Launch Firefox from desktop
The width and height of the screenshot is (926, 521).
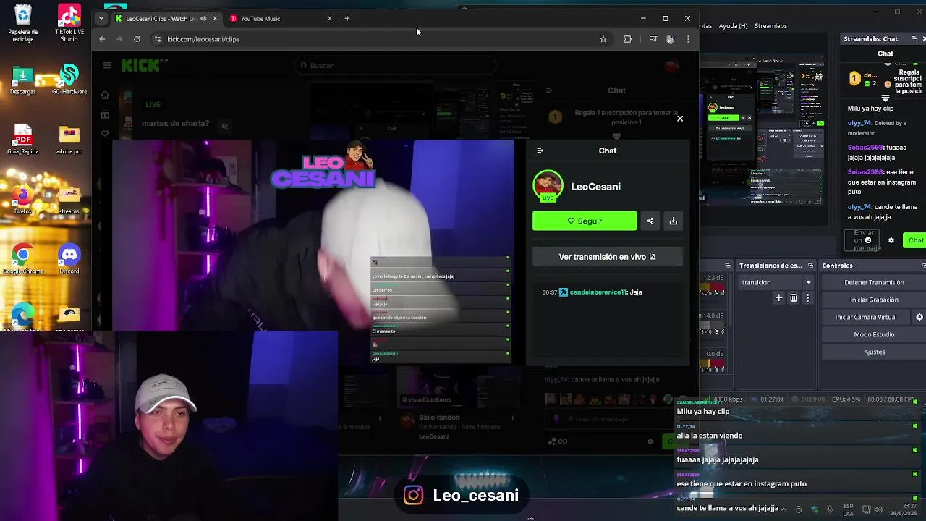[x=23, y=200]
